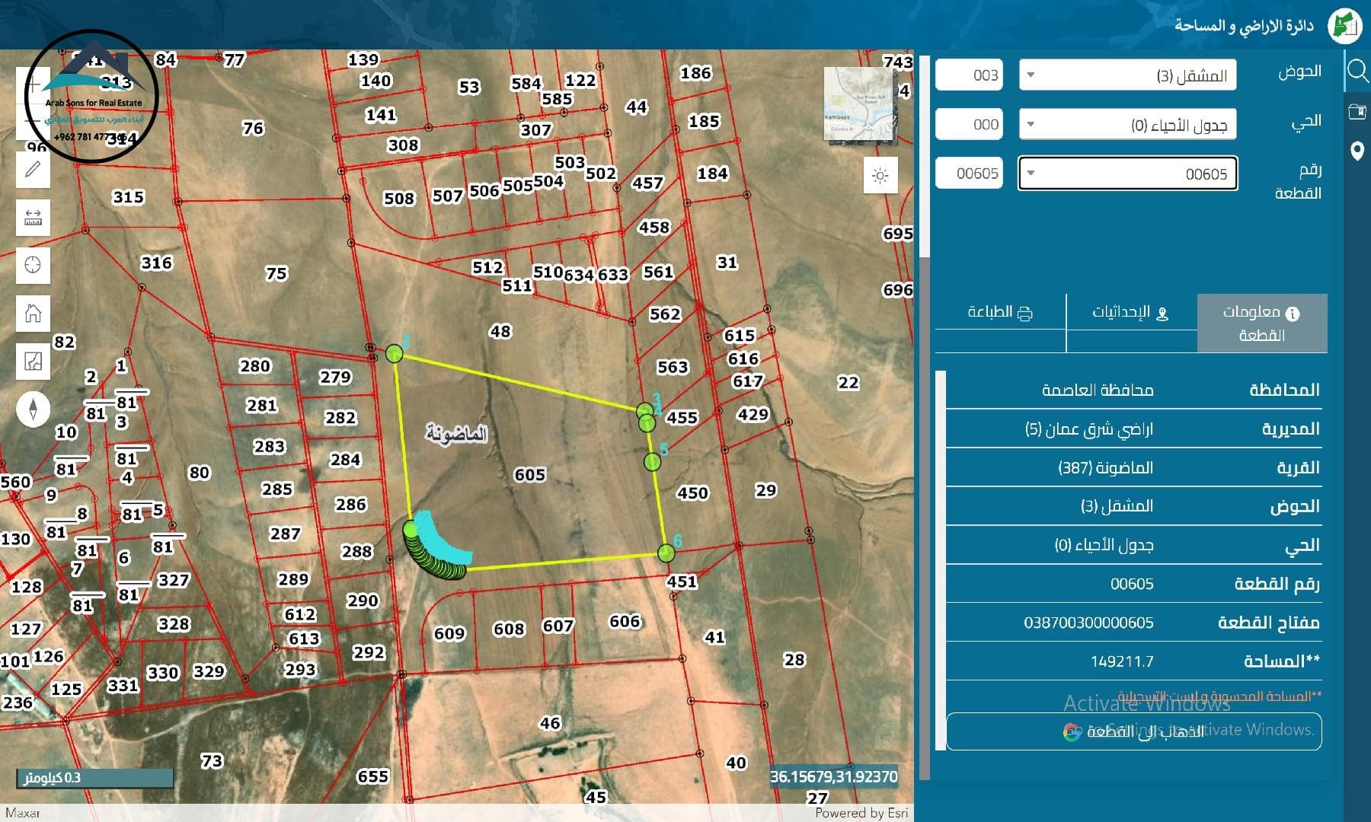1371x822 pixels.
Task: Open the map layers tool icon
Action: 33,361
